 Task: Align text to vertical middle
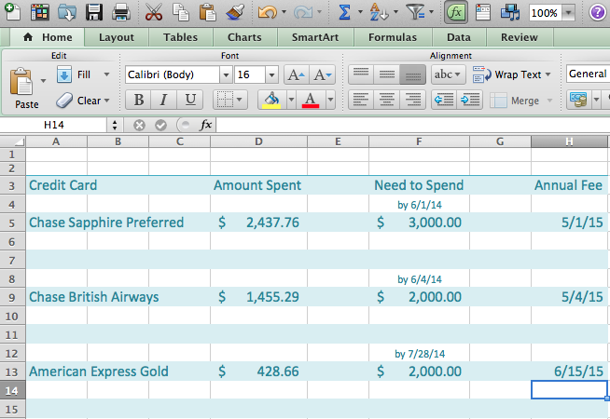click(x=387, y=74)
